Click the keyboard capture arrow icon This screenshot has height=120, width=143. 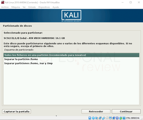click(x=124, y=118)
